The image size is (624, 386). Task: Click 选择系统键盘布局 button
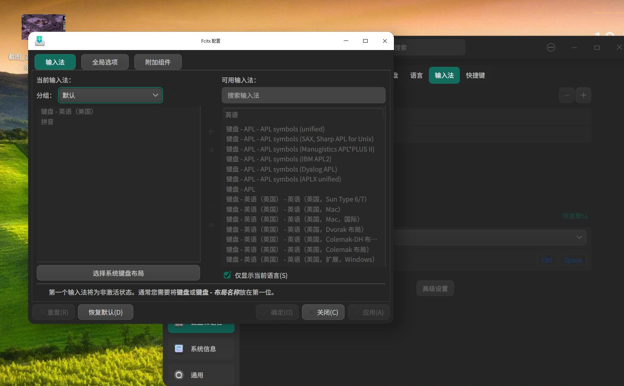click(x=118, y=273)
